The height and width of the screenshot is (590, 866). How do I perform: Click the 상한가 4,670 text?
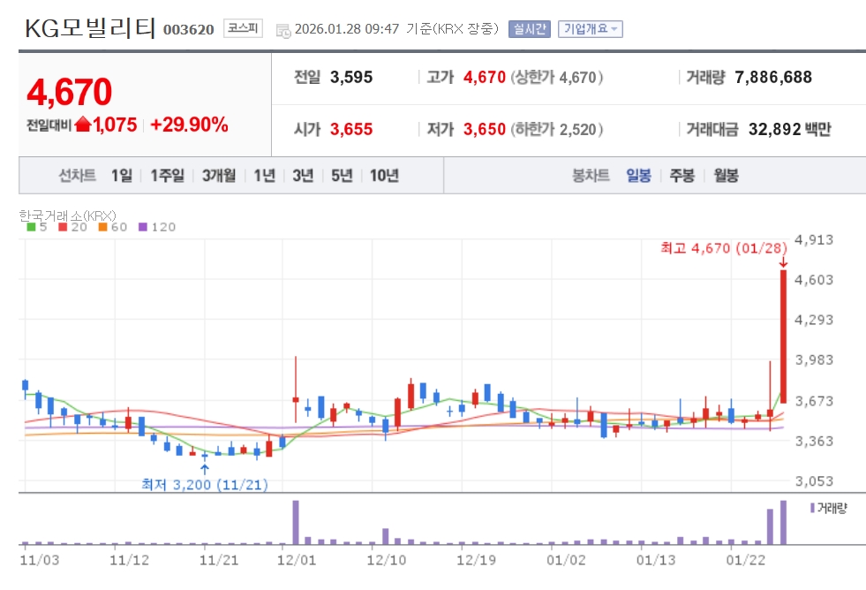pyautogui.click(x=557, y=78)
